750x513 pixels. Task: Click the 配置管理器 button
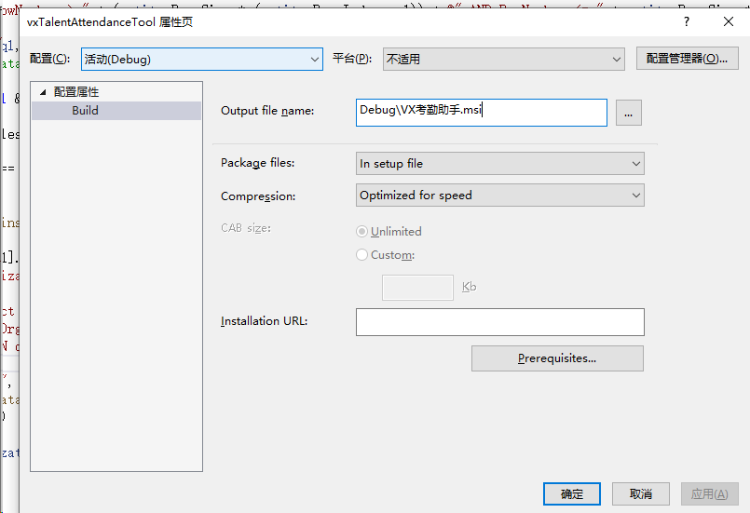coord(687,59)
